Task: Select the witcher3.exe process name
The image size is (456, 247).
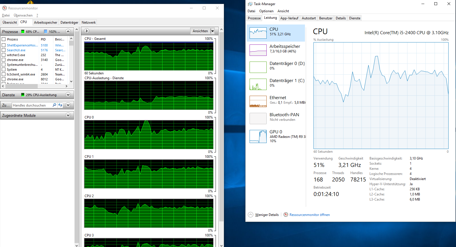Action: (16, 55)
